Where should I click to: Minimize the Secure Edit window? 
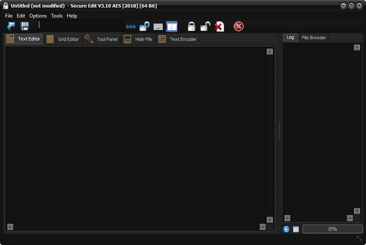pyautogui.click(x=343, y=5)
